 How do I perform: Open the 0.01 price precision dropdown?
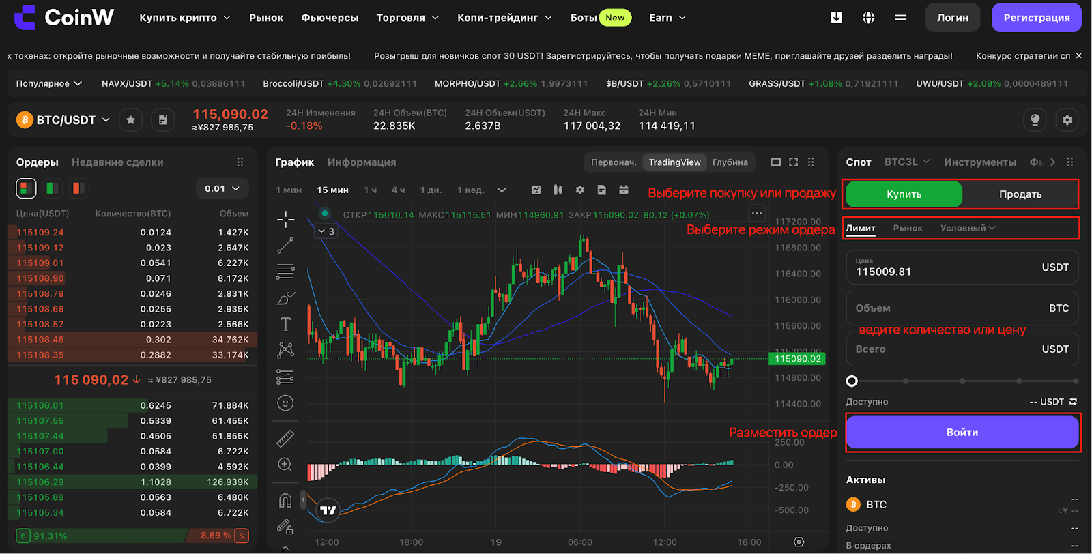coord(222,188)
